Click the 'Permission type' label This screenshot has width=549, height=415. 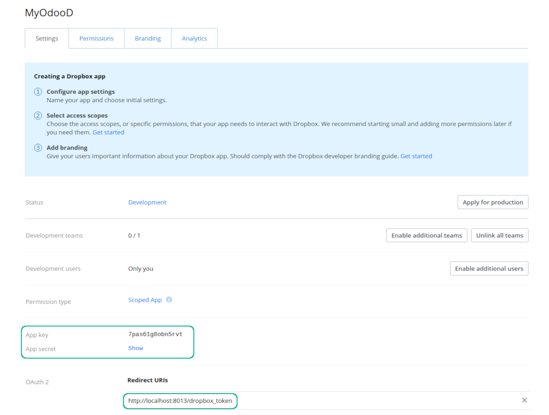(x=48, y=302)
